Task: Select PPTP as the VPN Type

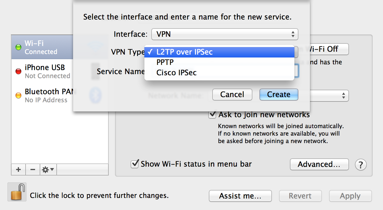Action: [165, 62]
